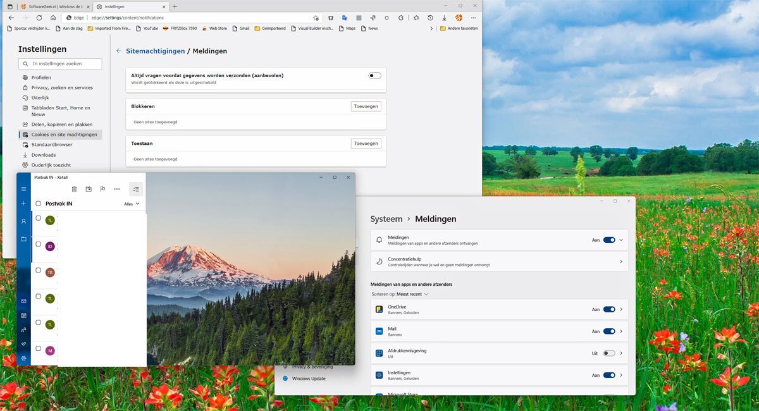Image resolution: width=759 pixels, height=411 pixels.
Task: Open Mail settings gear icon
Action: pyautogui.click(x=23, y=359)
